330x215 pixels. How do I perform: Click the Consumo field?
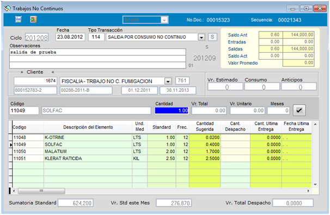[x=262, y=87]
